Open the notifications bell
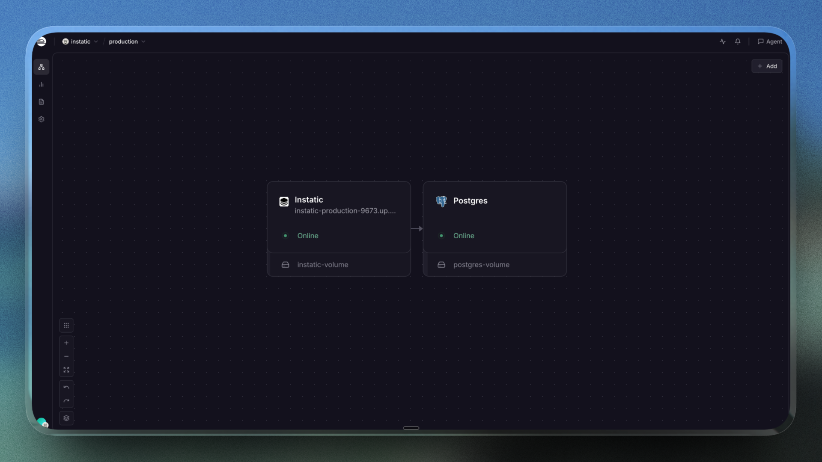The image size is (822, 462). coord(738,41)
